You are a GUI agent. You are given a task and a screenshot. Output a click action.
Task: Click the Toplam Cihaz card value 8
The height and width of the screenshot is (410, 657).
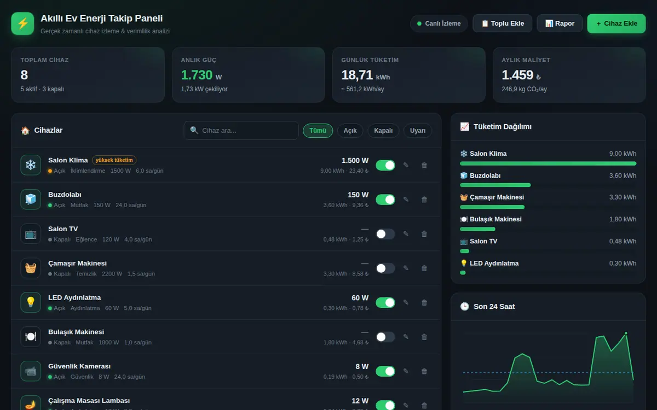coord(24,75)
